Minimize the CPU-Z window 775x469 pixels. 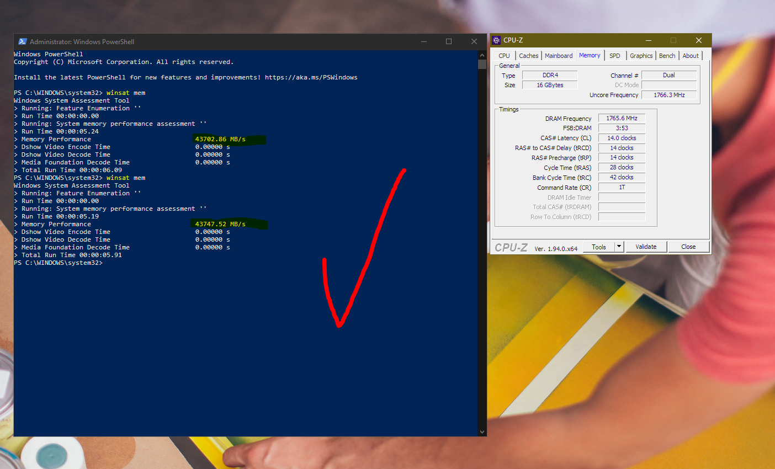click(x=649, y=40)
